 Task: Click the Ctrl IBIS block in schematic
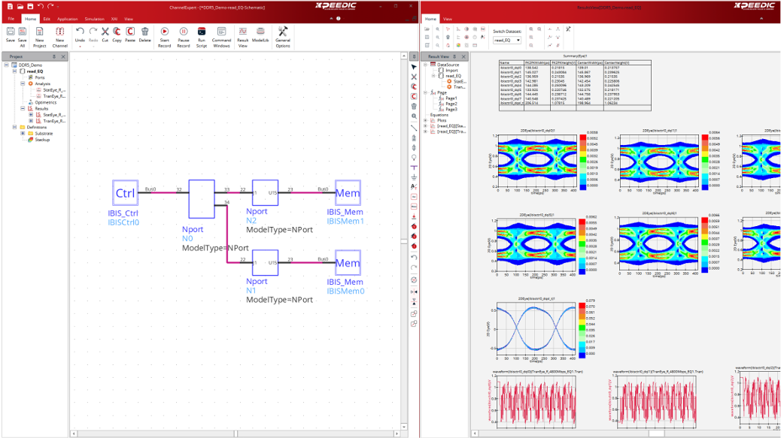point(124,193)
